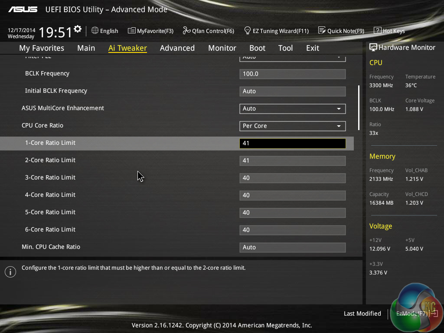Screen dimensions: 444x333
Task: Select the BCLK Frequency label
Action: coord(47,74)
